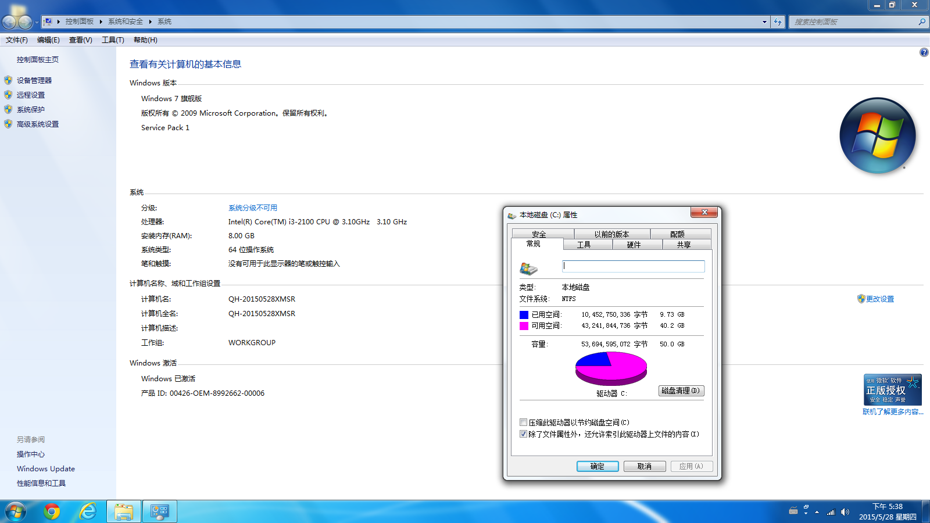Click 确定 button in dialog
Viewport: 930px width, 523px height.
point(598,466)
